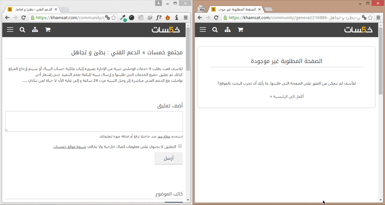
Task: Go back in the left browser window
Action: (x=7, y=18)
